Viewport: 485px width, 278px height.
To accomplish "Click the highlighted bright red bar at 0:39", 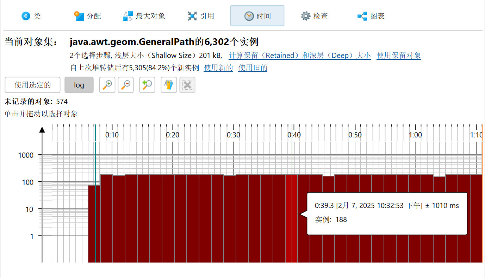I will [x=291, y=218].
